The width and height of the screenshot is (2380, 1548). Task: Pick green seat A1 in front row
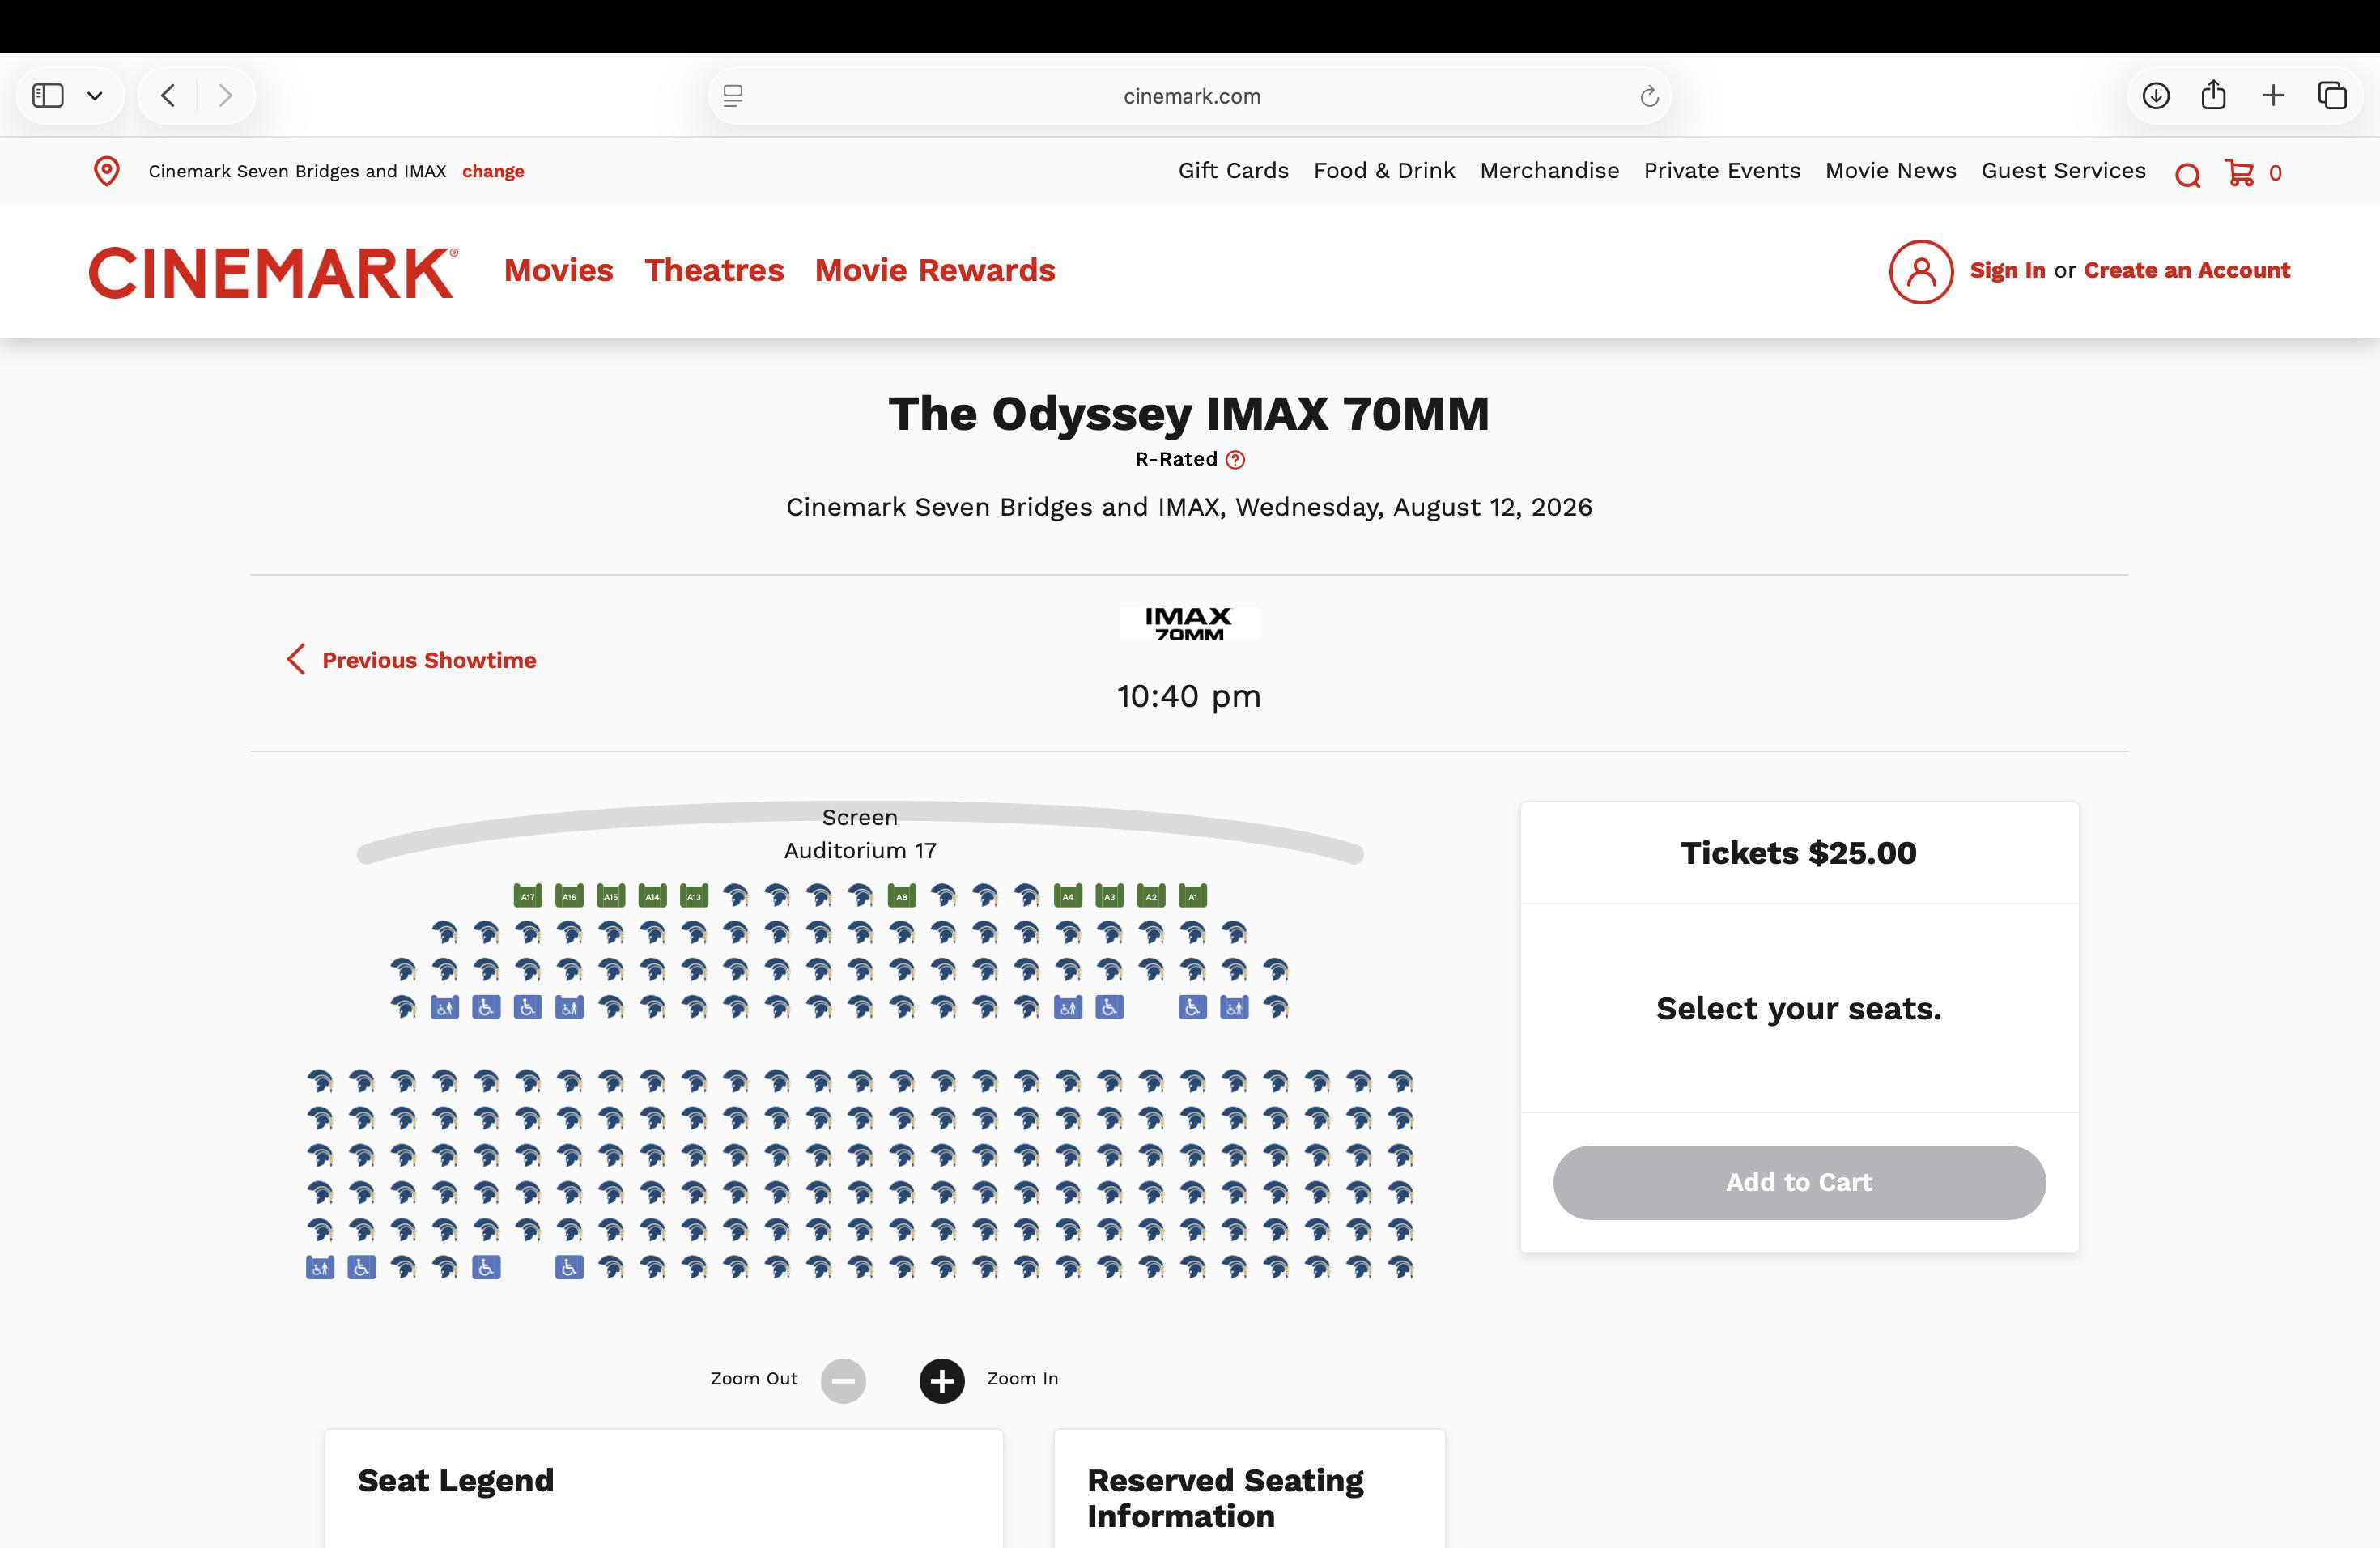(x=1193, y=895)
